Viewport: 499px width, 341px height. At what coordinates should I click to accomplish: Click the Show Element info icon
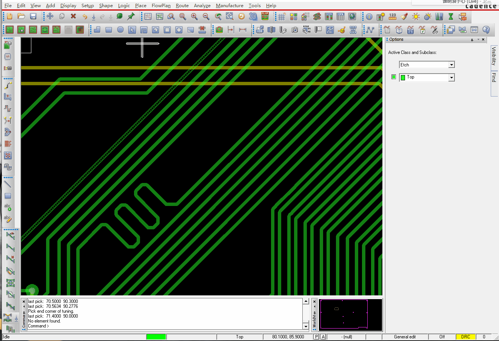coord(369,16)
